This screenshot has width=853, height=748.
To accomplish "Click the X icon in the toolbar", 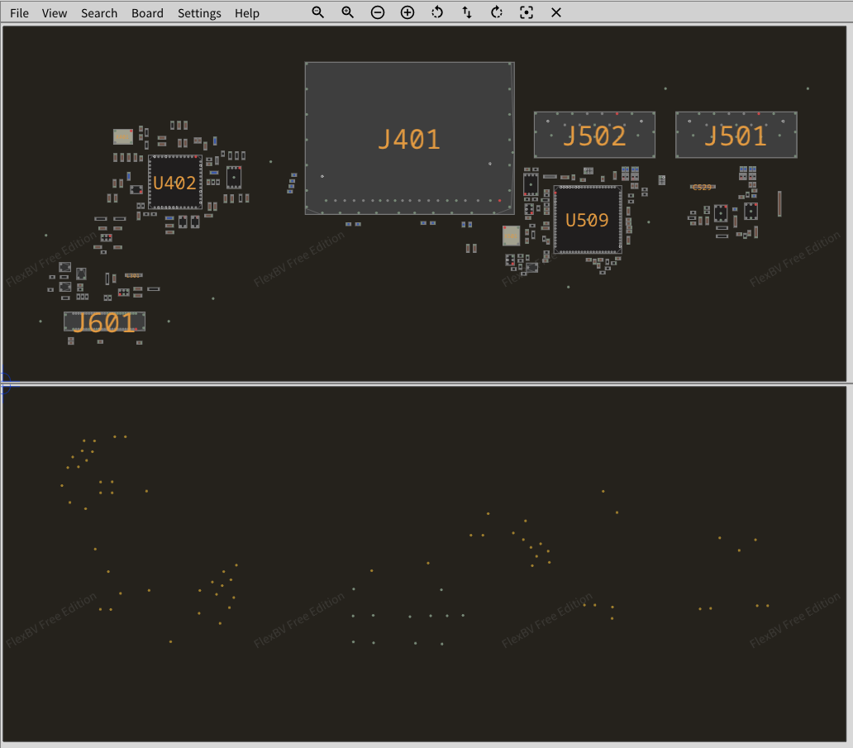I will pos(556,12).
